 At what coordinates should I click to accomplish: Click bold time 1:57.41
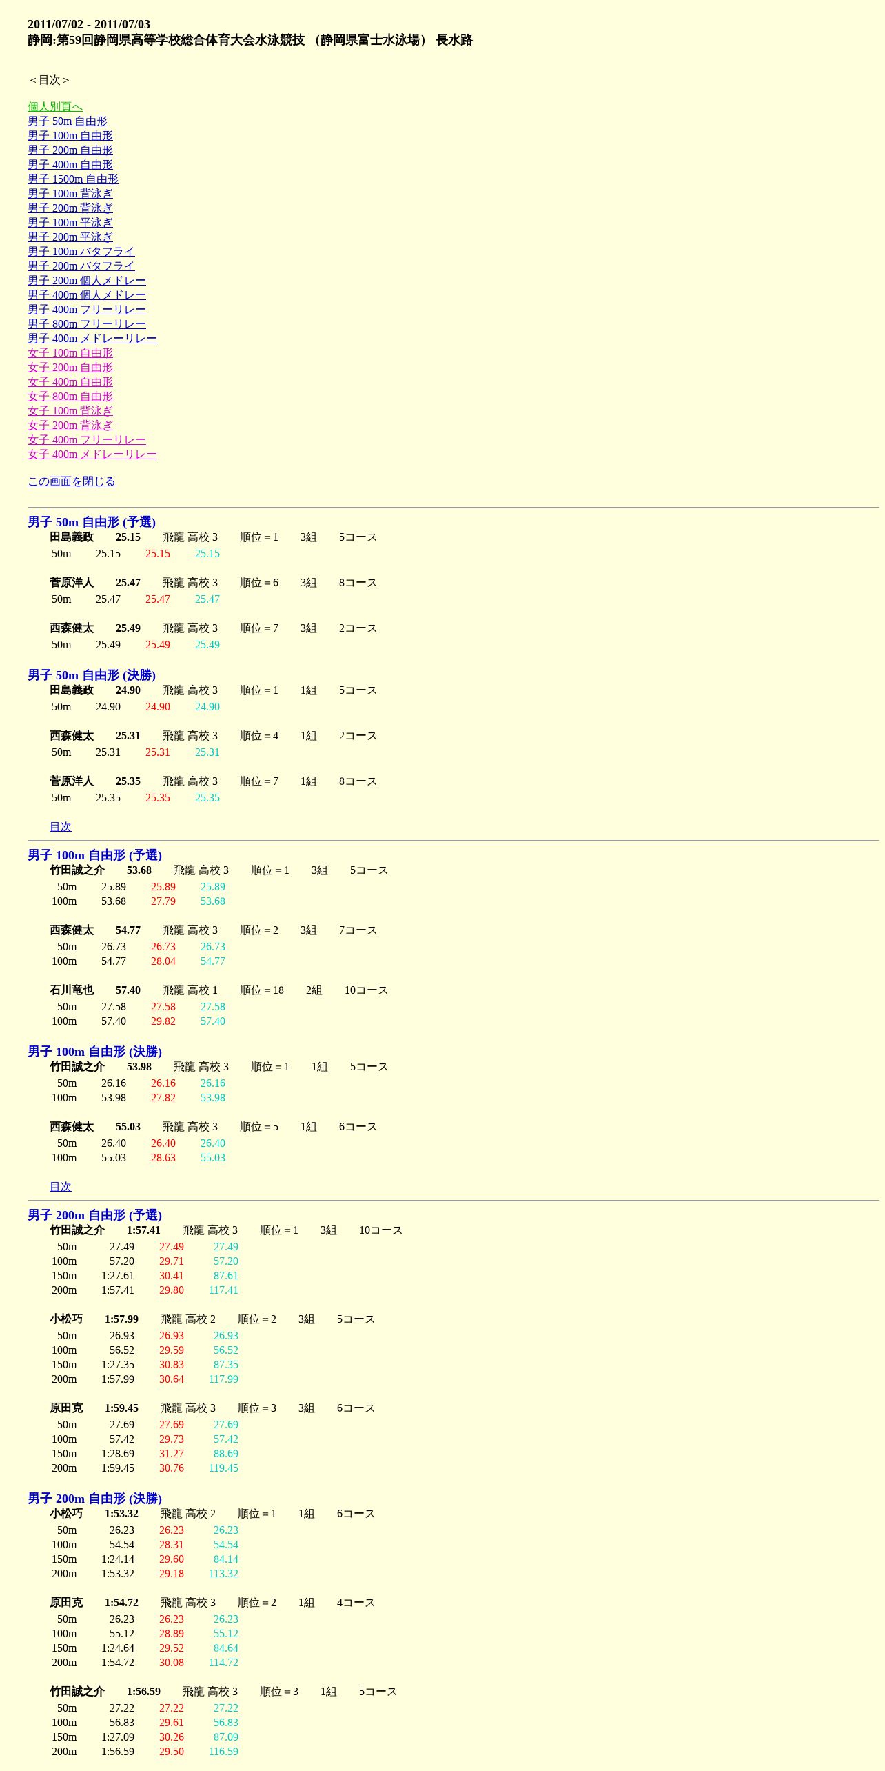143,1230
